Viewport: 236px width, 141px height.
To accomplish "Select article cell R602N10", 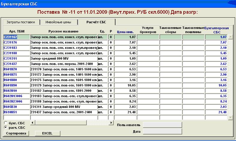I will click(x=16, y=91).
